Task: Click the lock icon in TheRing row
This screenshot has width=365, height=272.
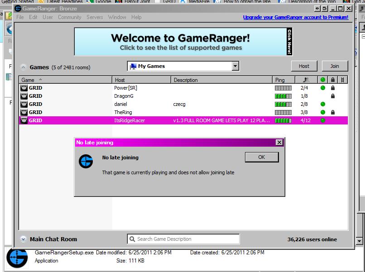Action: [333, 112]
